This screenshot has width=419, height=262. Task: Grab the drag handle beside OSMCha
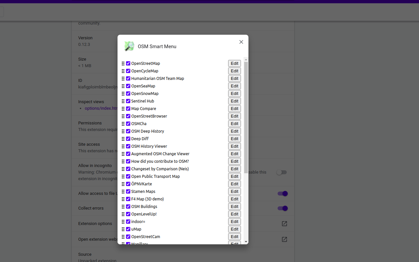(123, 124)
